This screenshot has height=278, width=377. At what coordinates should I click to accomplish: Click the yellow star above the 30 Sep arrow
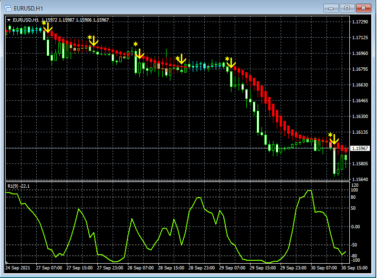(330, 135)
